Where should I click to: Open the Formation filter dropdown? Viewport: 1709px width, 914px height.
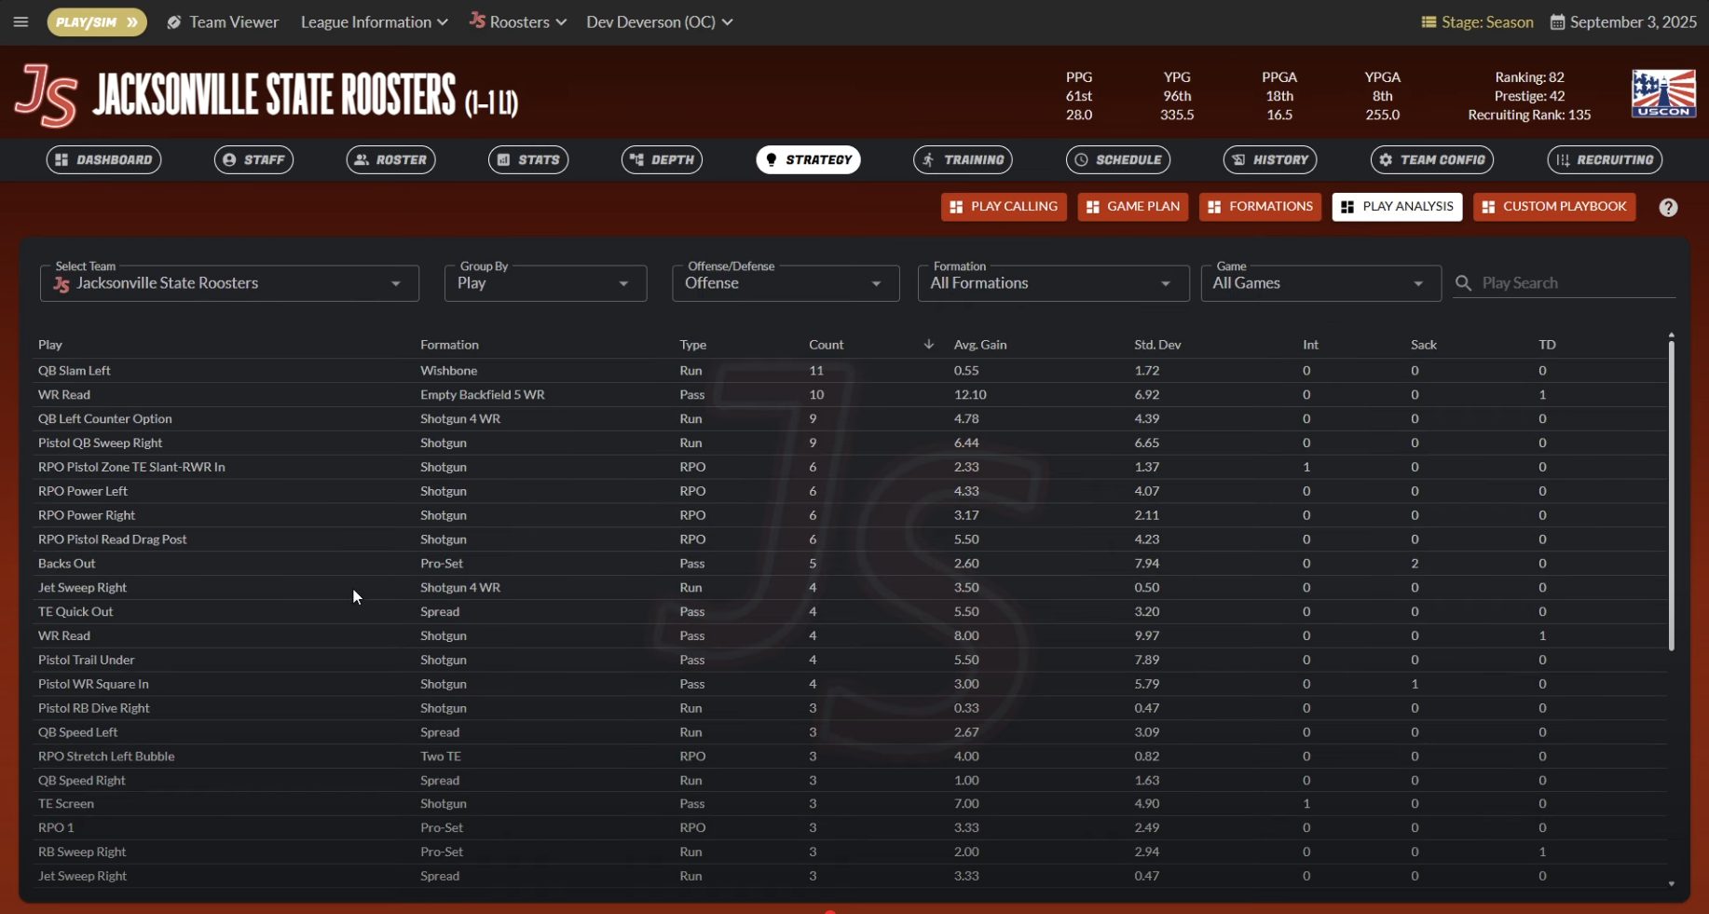click(x=1053, y=283)
